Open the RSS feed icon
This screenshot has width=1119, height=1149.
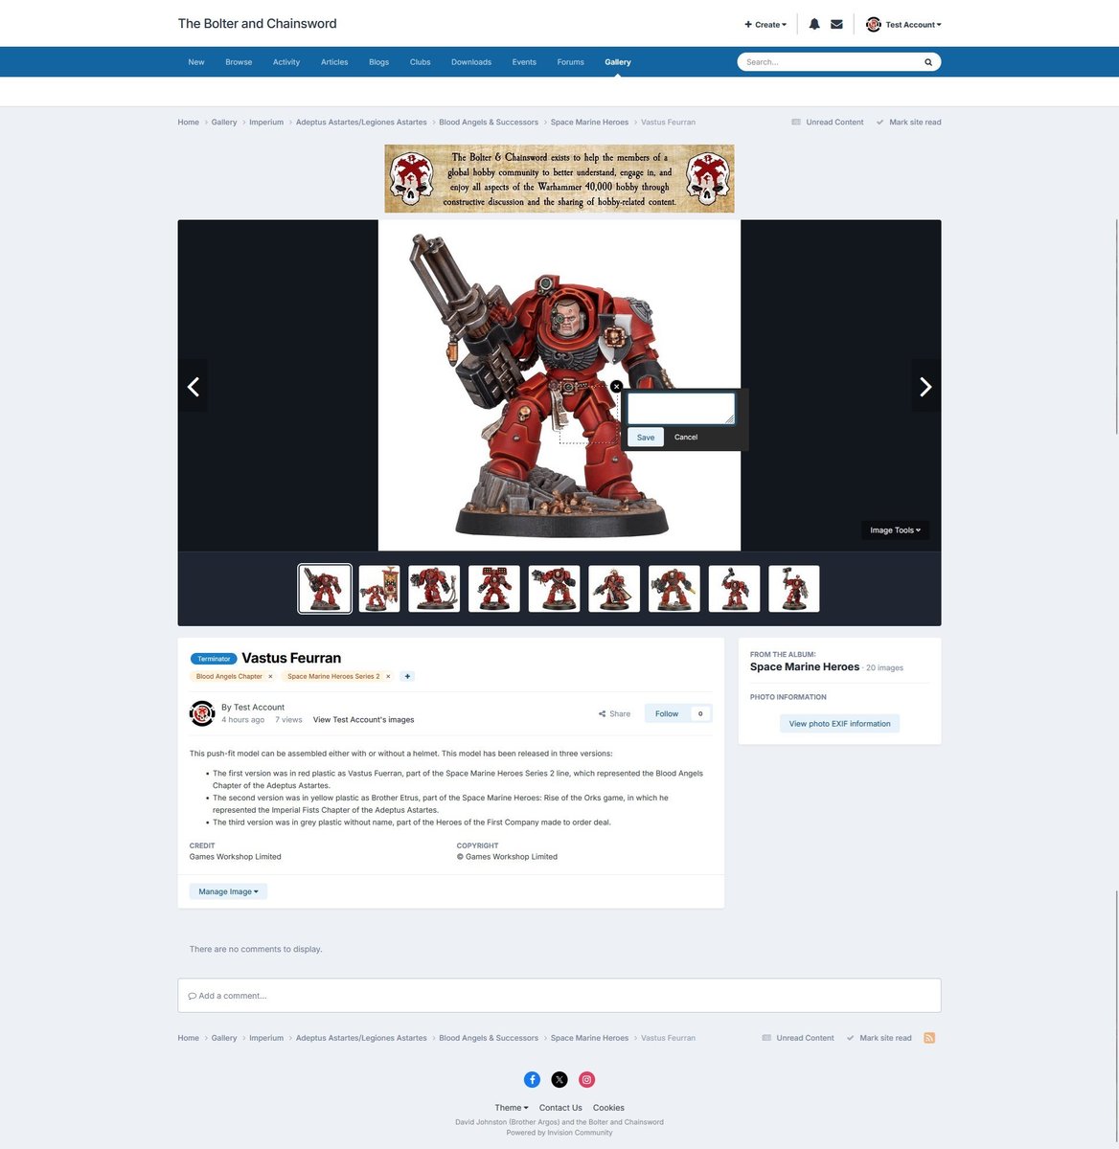929,1038
